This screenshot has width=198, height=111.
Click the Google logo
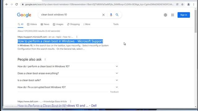coord(24,15)
